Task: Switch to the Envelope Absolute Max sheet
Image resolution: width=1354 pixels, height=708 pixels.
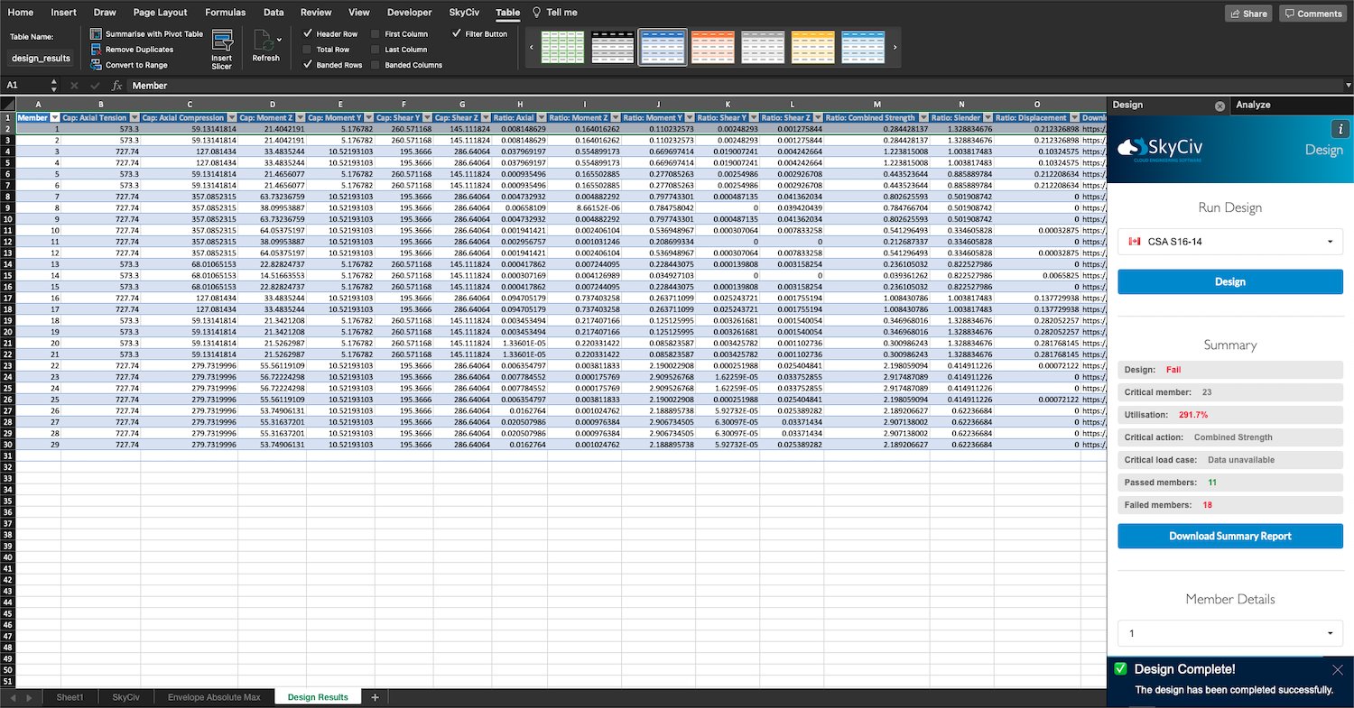Action: coord(214,697)
